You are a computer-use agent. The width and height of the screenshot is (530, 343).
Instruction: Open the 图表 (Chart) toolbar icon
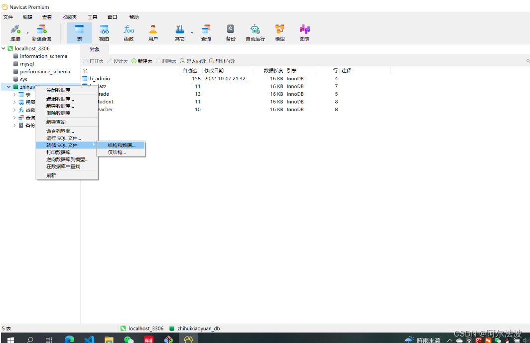(304, 33)
